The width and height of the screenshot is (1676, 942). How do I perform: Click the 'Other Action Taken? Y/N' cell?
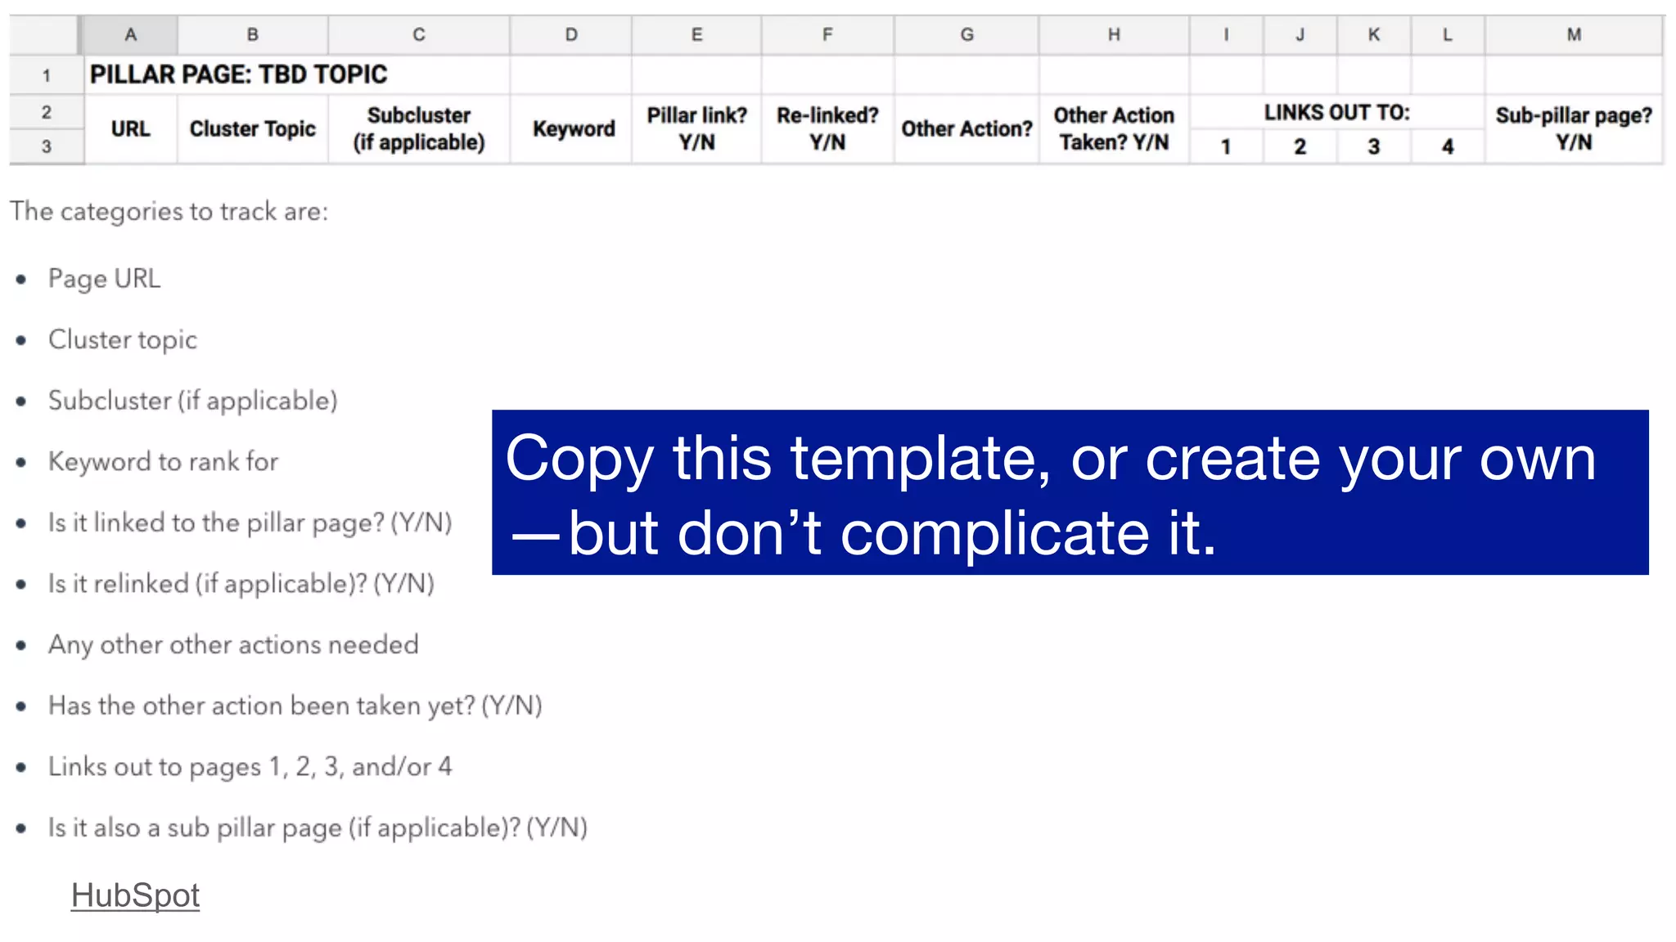(1114, 129)
